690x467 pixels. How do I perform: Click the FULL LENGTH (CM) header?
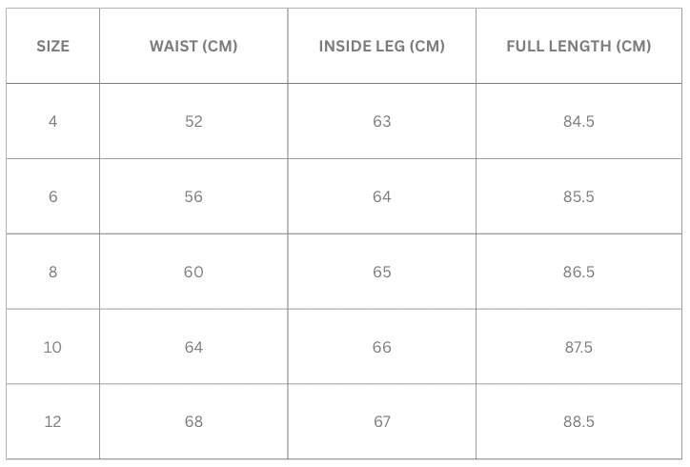578,46
